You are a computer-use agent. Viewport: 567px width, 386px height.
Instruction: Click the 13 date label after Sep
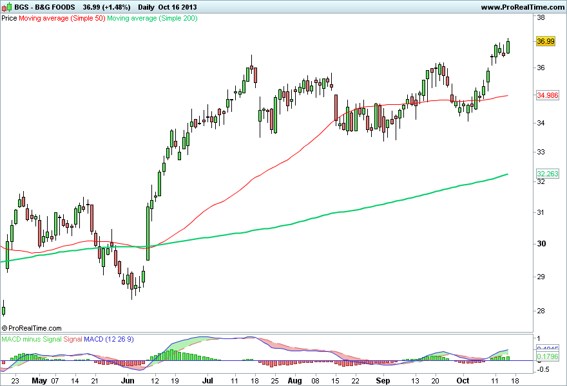[x=415, y=381]
